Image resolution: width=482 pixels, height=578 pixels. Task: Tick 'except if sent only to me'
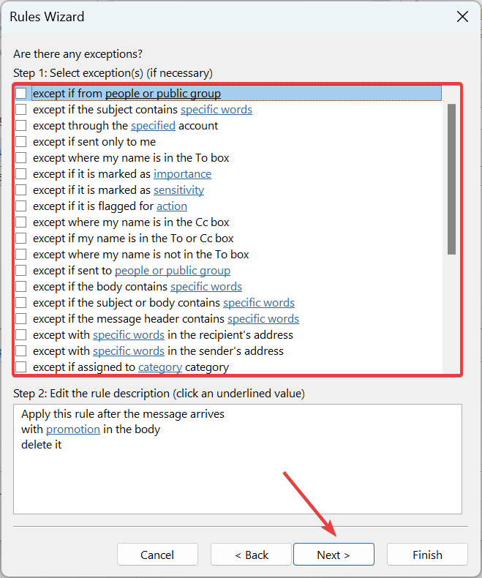(x=21, y=141)
